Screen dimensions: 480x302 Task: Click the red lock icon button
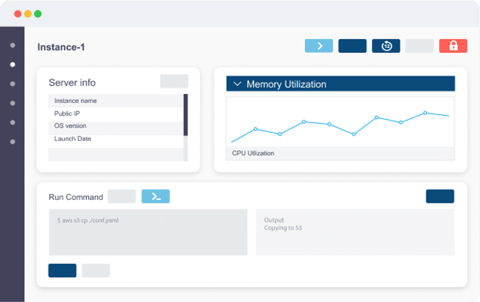coord(453,46)
